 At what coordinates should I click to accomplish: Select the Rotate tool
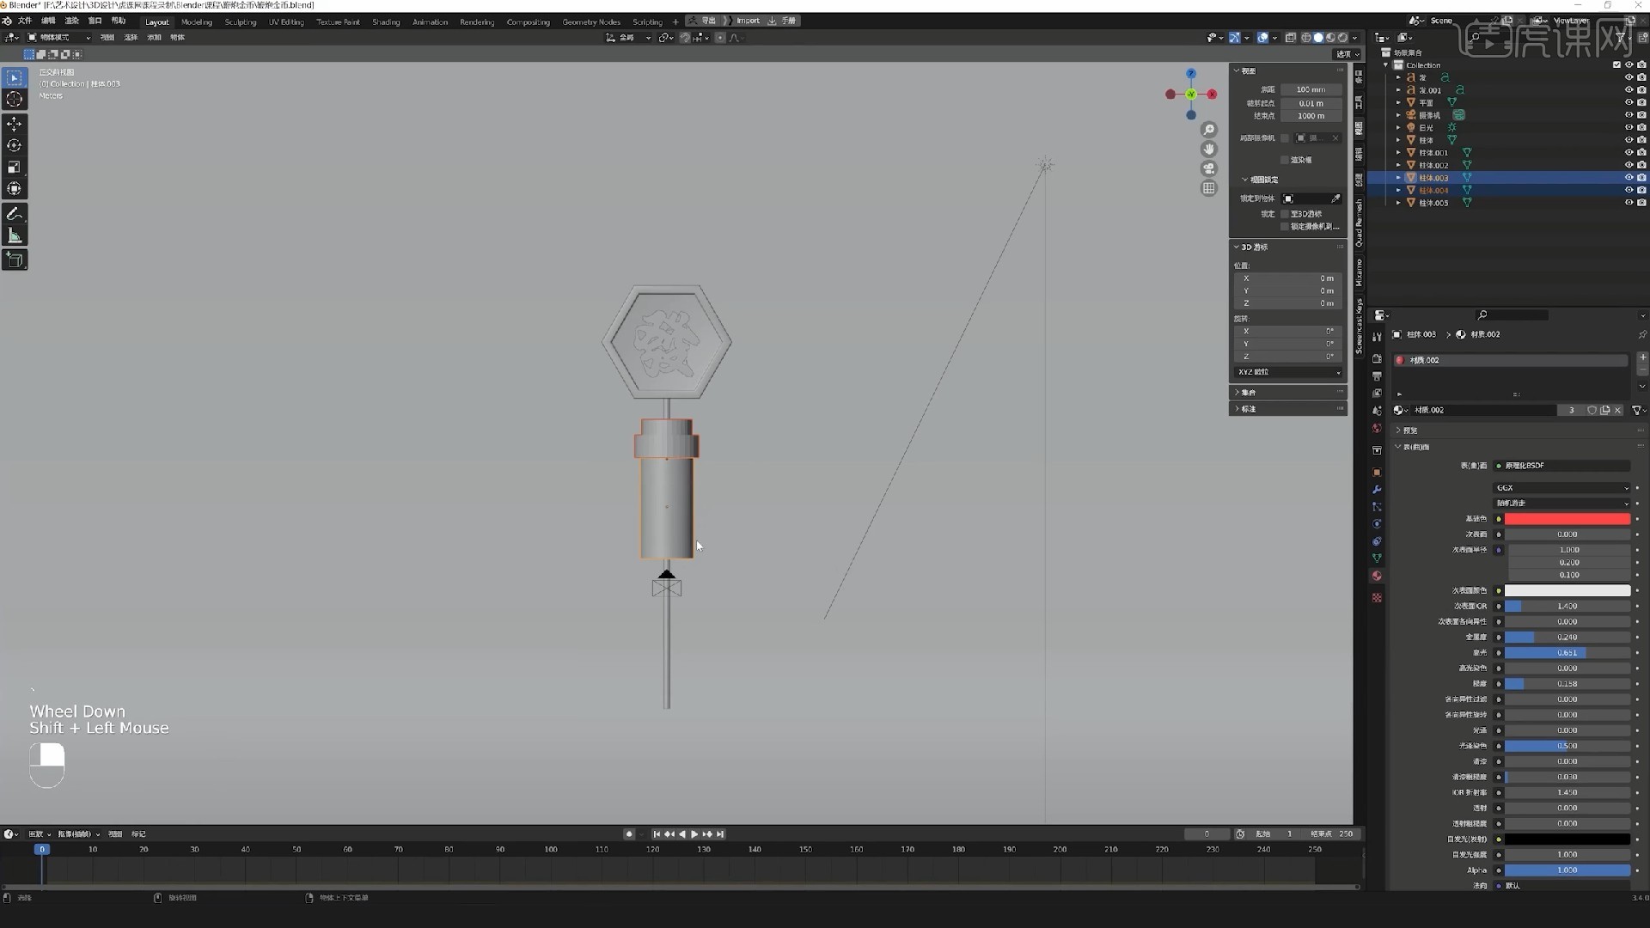coord(15,146)
